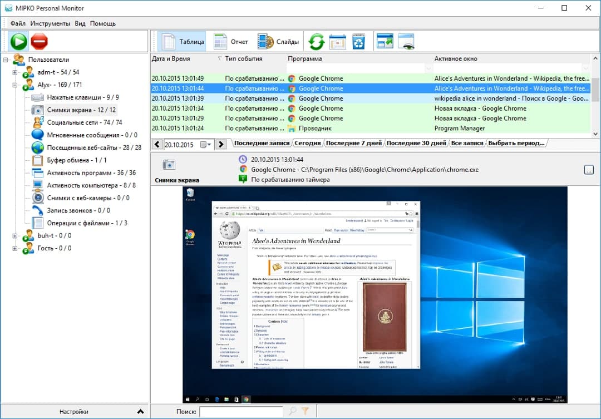The height and width of the screenshot is (419, 601).
Task: Select the buh-t - 0 / 0 user
Action: [55, 235]
